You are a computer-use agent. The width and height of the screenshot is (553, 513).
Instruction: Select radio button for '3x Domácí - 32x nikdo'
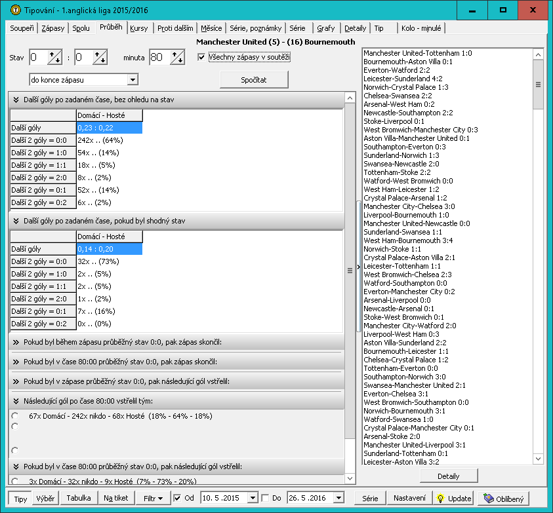click(x=15, y=481)
